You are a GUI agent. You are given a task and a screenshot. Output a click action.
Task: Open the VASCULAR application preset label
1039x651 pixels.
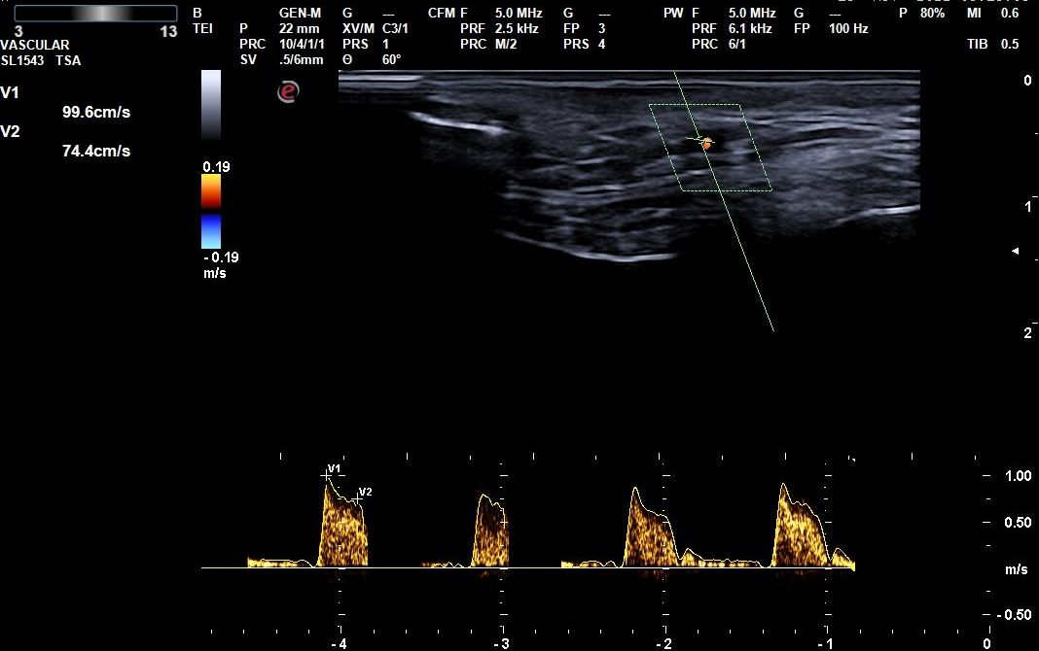(35, 45)
